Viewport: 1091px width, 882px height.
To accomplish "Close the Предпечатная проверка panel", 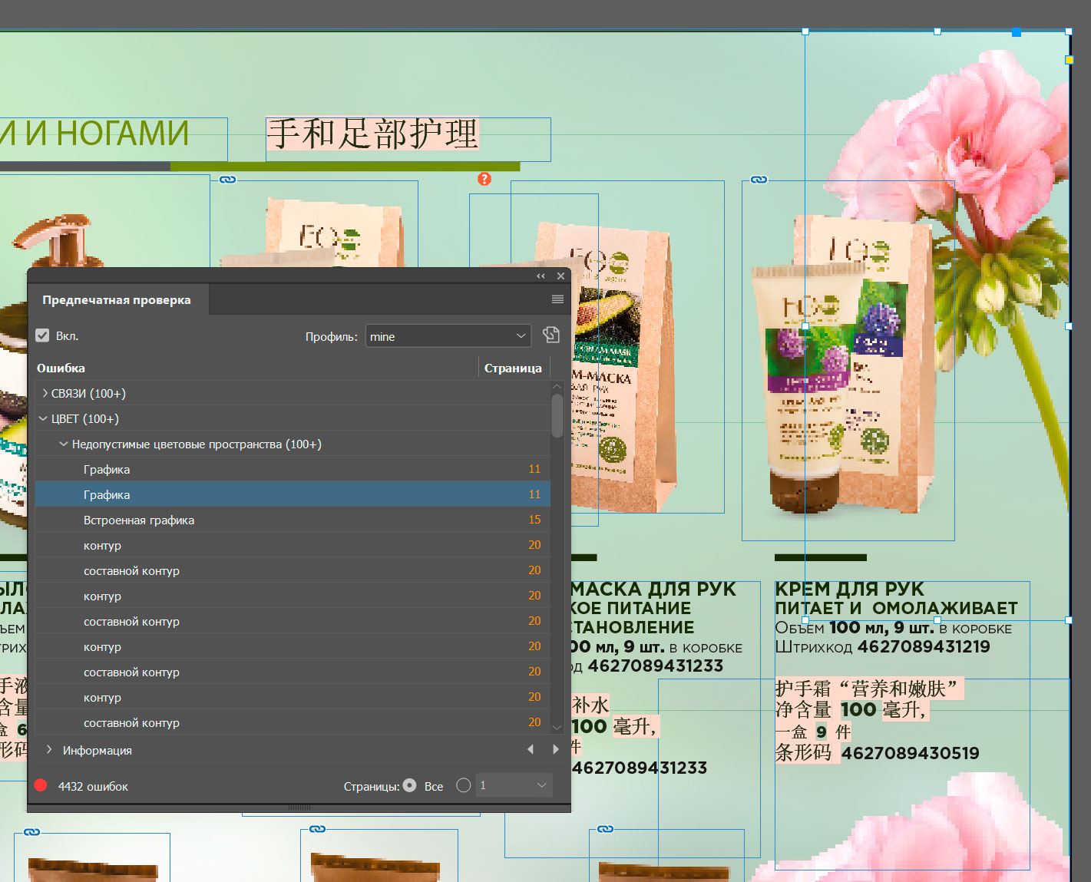I will [560, 276].
